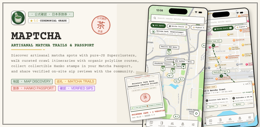
Task: Select Highest R chip on front phone
Action: point(198,27)
